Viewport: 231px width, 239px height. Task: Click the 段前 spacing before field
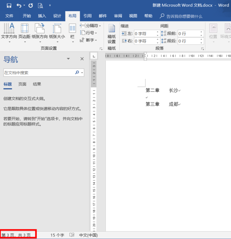[189, 33]
